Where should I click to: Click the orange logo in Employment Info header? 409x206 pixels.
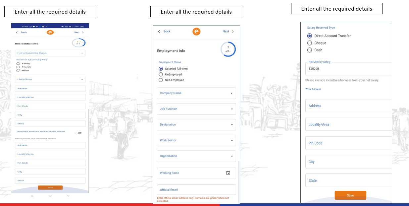click(x=196, y=32)
